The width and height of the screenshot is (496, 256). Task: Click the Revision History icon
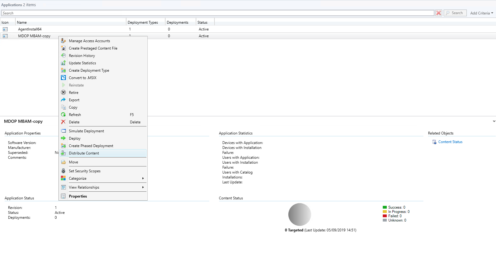63,56
